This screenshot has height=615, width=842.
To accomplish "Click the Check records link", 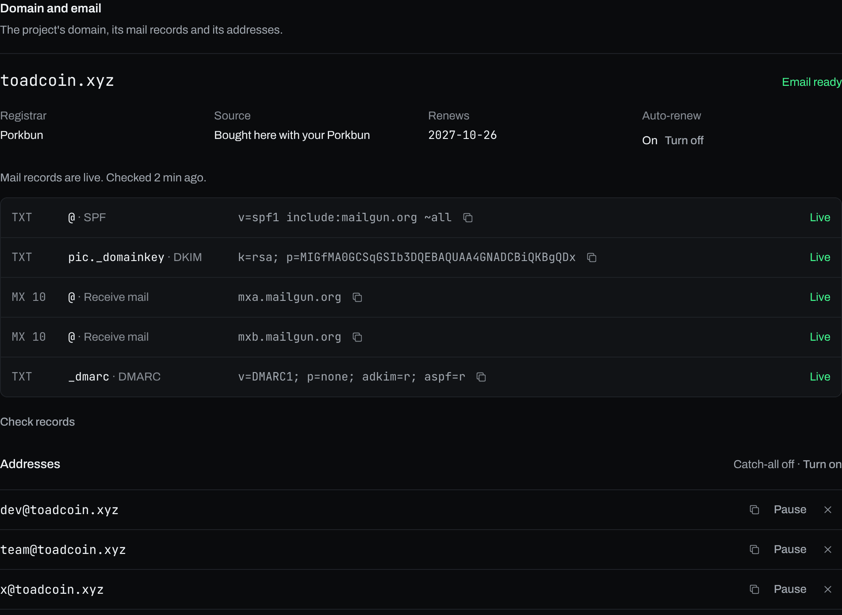I will [38, 422].
